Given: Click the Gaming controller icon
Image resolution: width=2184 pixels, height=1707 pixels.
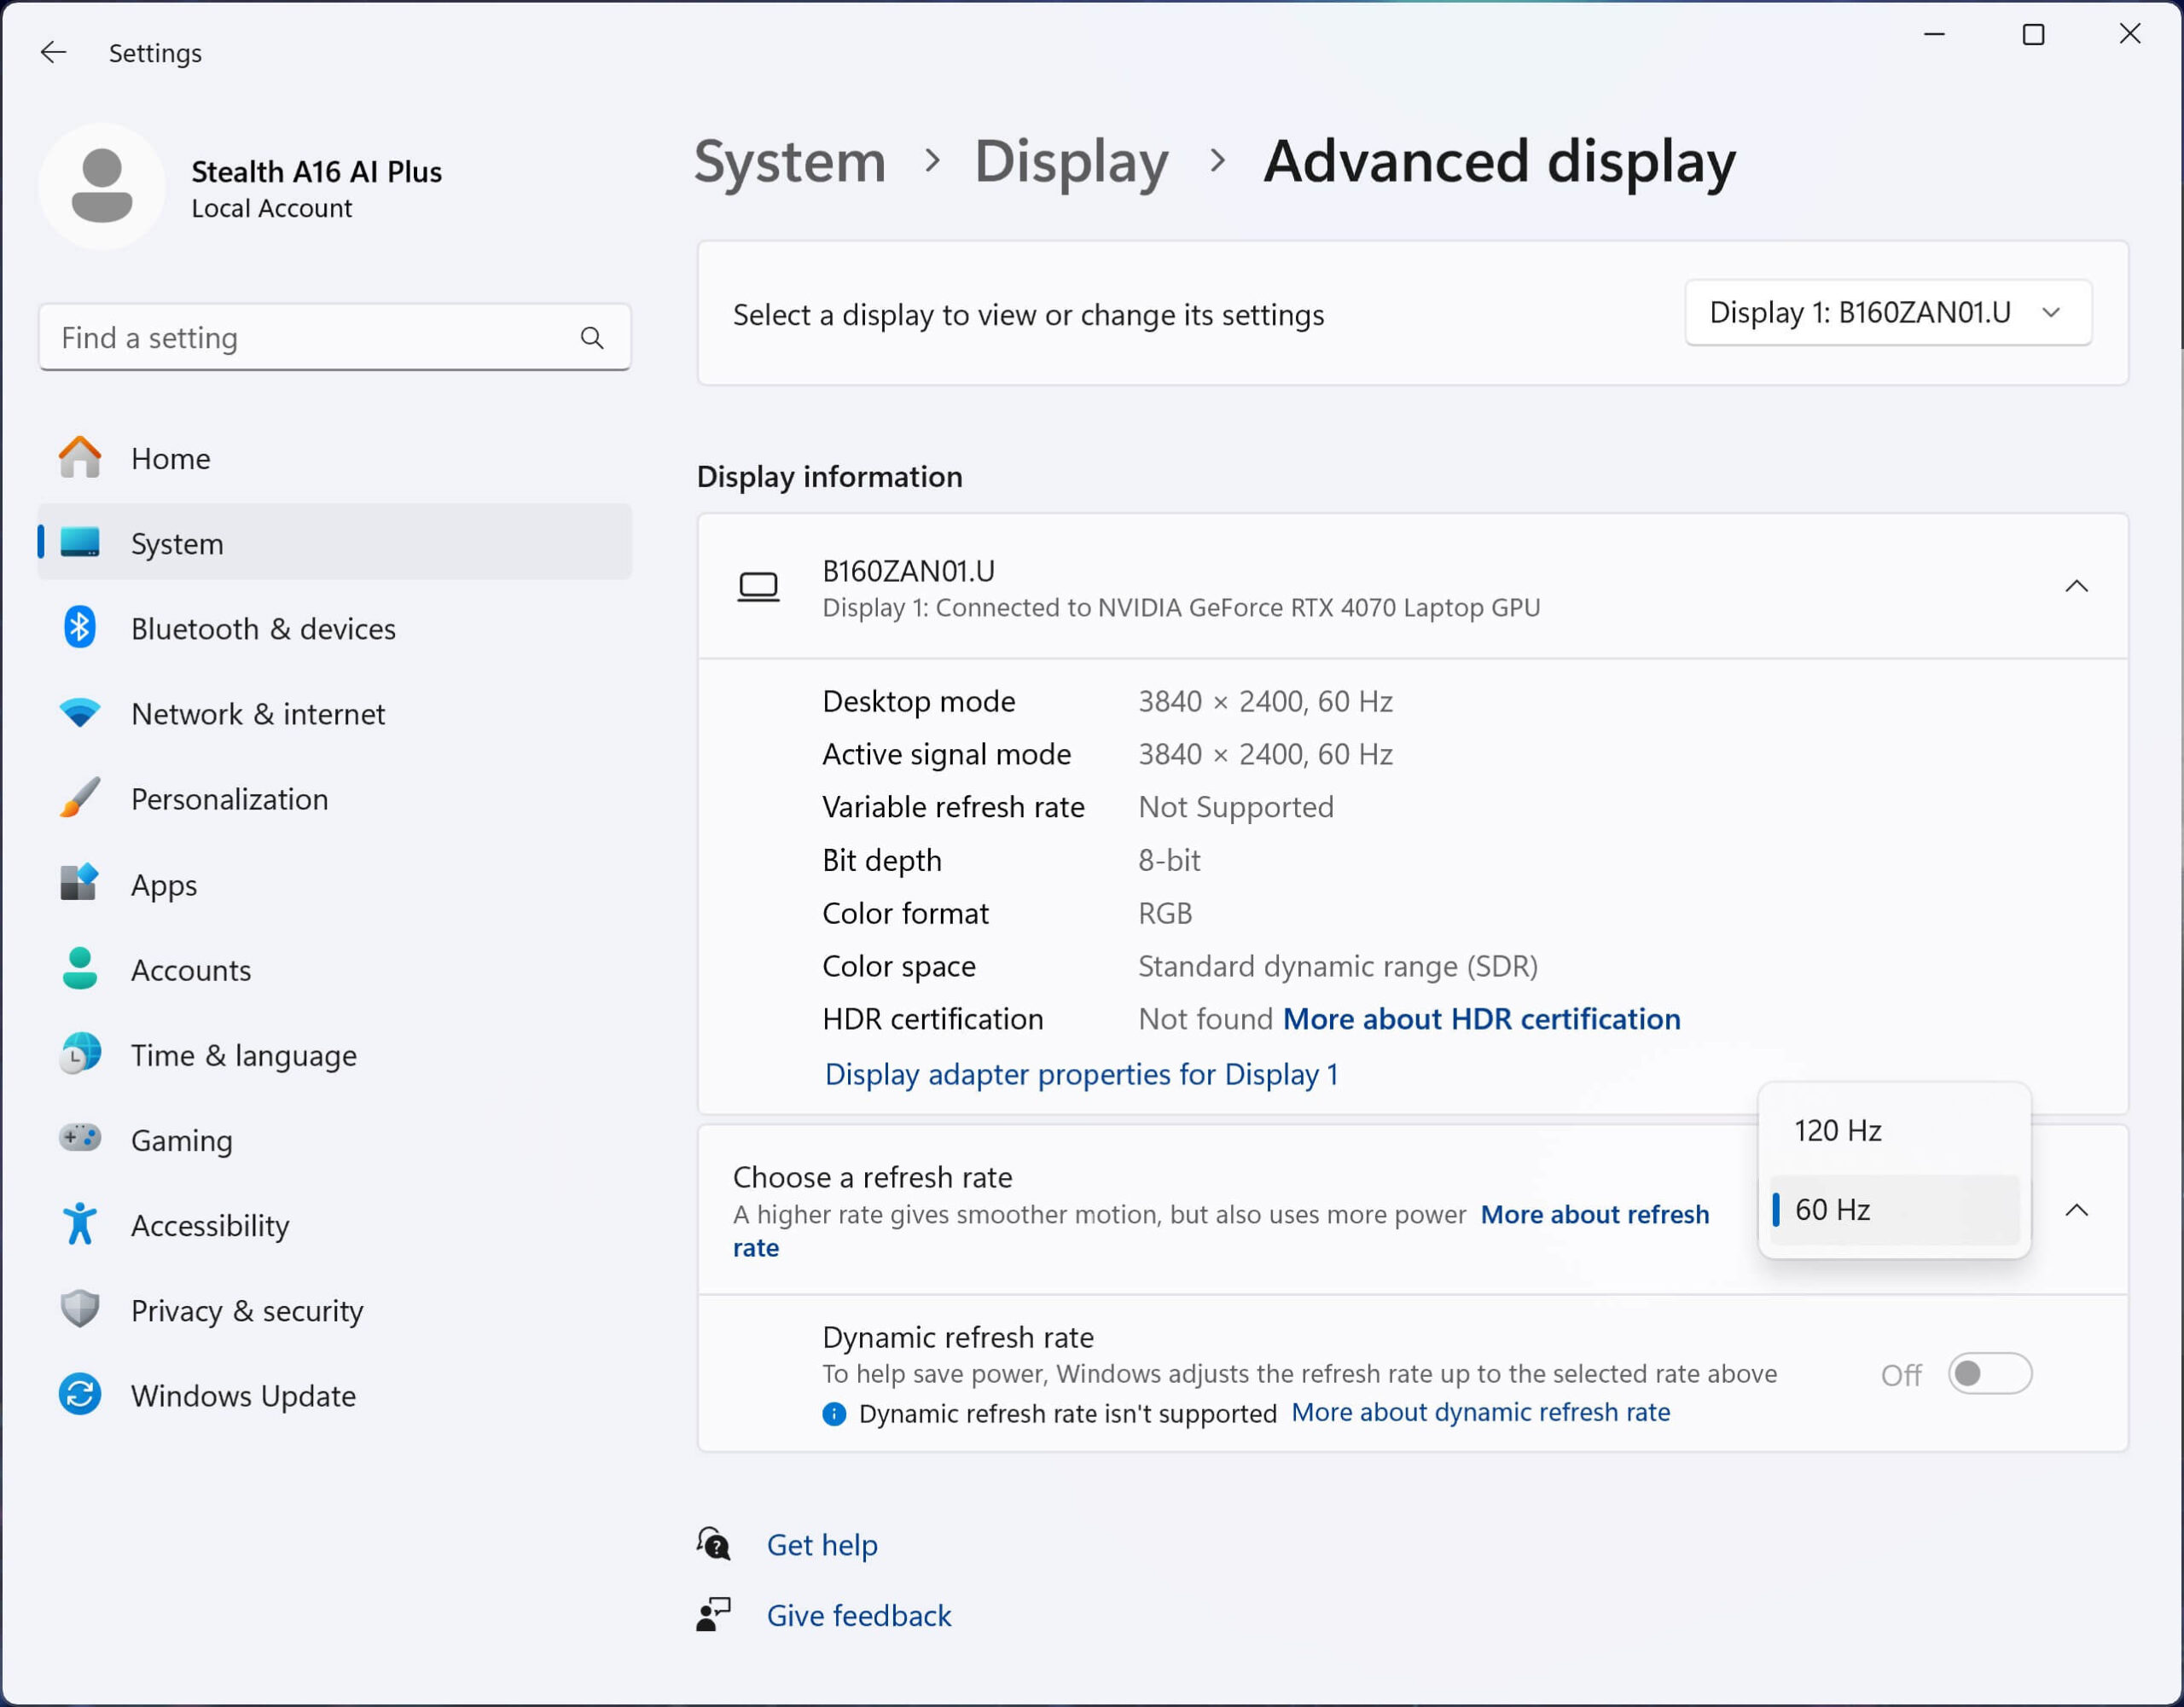Looking at the screenshot, I should tap(80, 1139).
